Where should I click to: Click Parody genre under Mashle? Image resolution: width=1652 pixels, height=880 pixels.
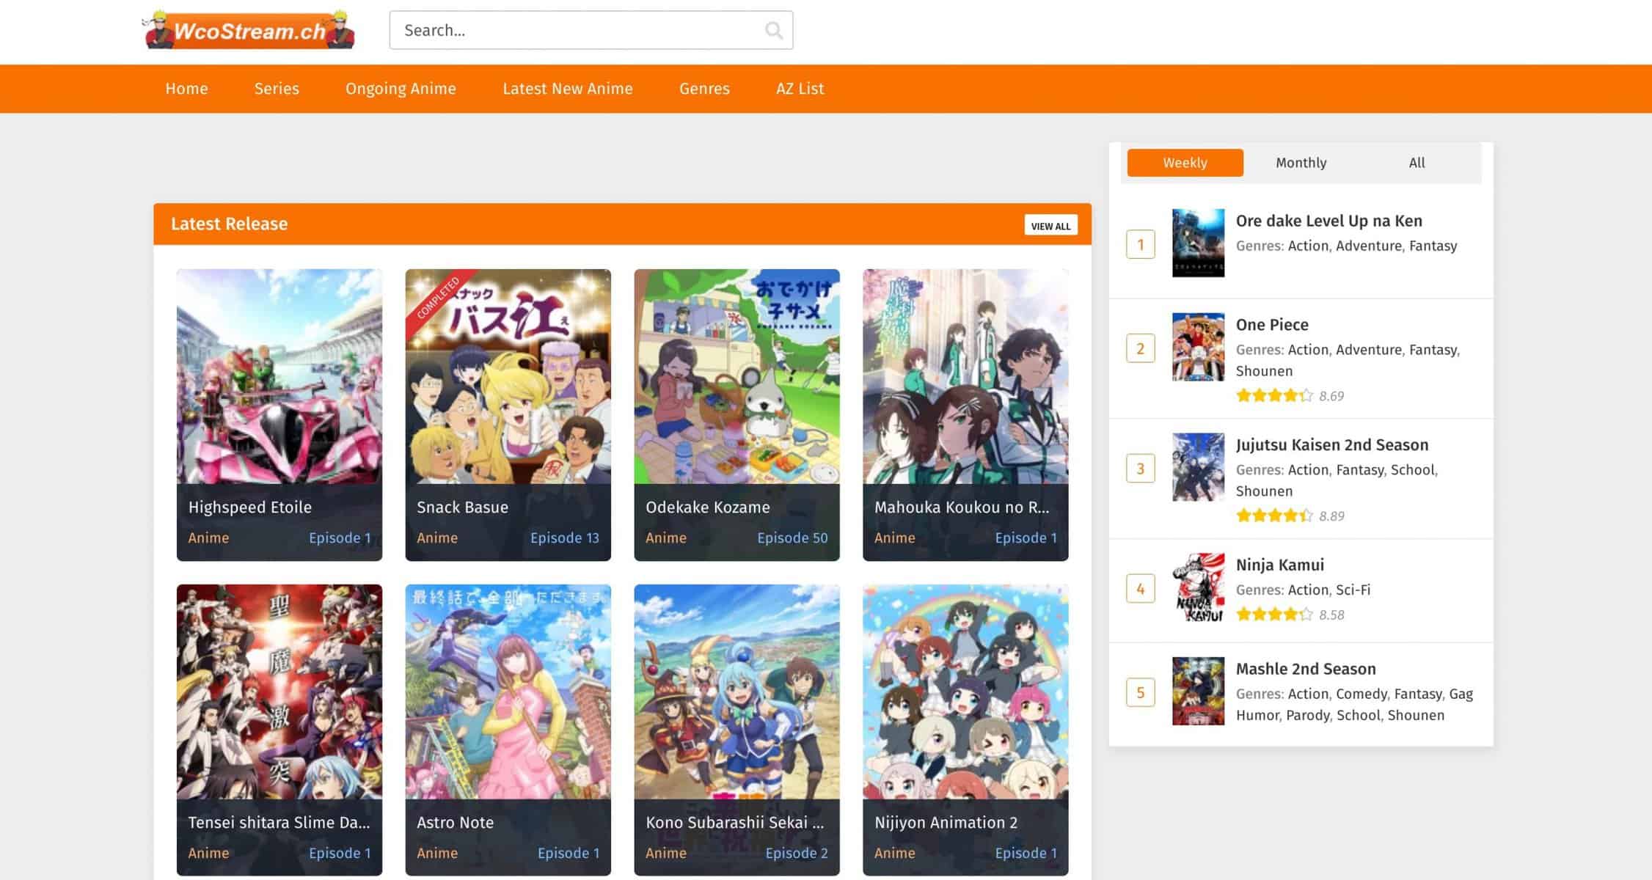pyautogui.click(x=1307, y=715)
